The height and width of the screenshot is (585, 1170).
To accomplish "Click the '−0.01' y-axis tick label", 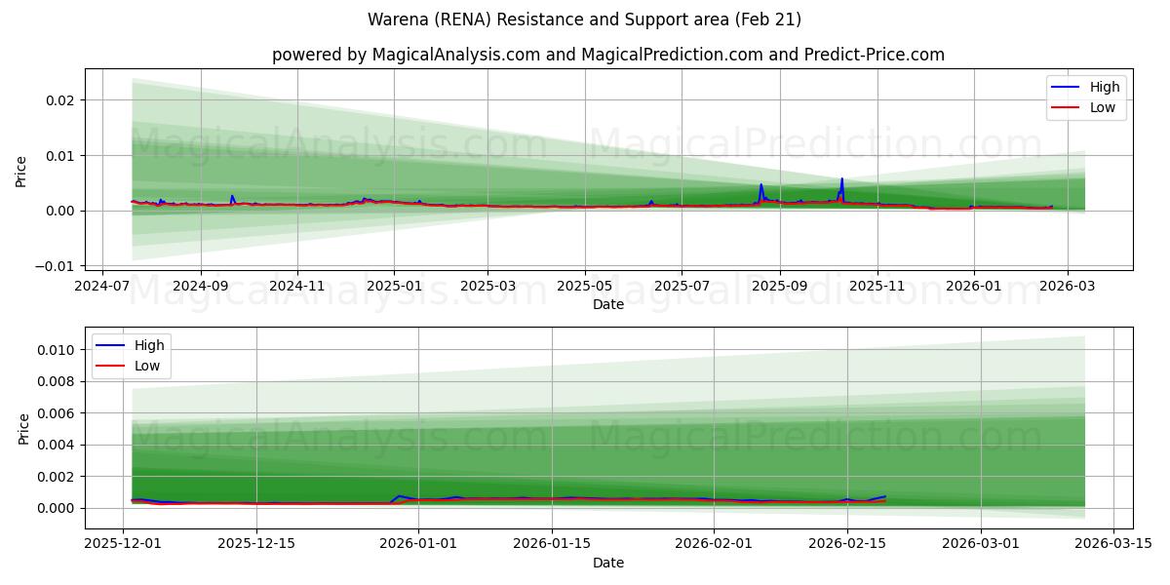I will (x=56, y=266).
